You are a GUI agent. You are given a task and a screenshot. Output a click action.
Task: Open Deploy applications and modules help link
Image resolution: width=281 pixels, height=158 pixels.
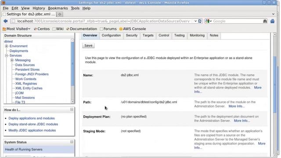[32, 118]
